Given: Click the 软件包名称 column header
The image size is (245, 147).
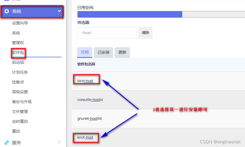Looking at the screenshot, I should (86, 64).
